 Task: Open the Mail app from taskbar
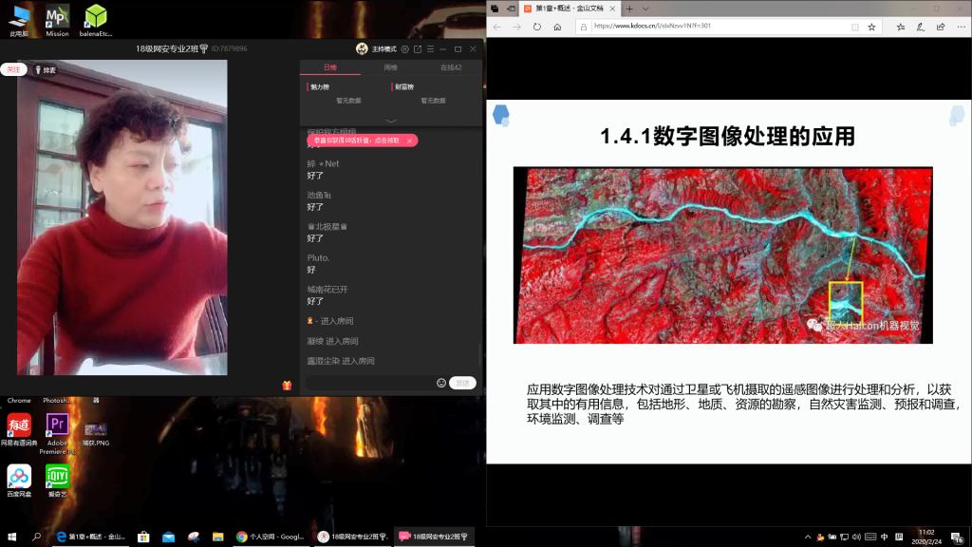(168, 537)
